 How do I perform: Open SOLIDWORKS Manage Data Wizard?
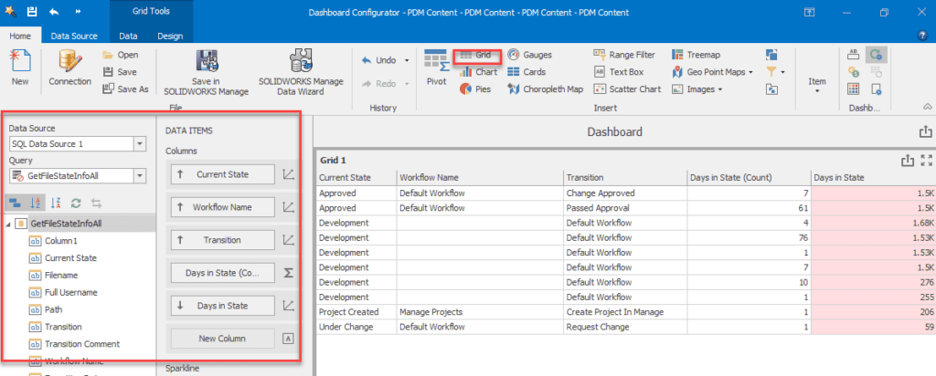pos(301,73)
